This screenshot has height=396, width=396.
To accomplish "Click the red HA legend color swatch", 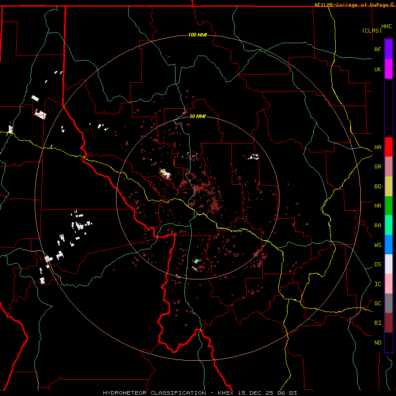I will 389,147.
